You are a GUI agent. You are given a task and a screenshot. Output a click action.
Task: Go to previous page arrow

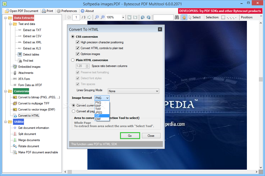coord(69,17)
